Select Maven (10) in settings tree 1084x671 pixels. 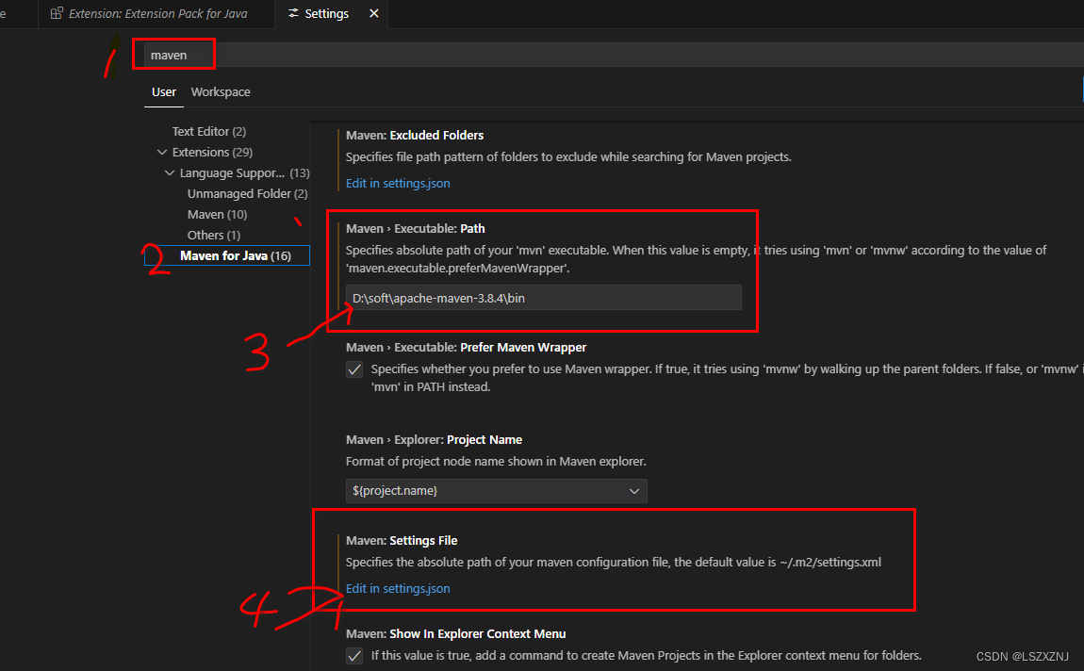coord(217,214)
